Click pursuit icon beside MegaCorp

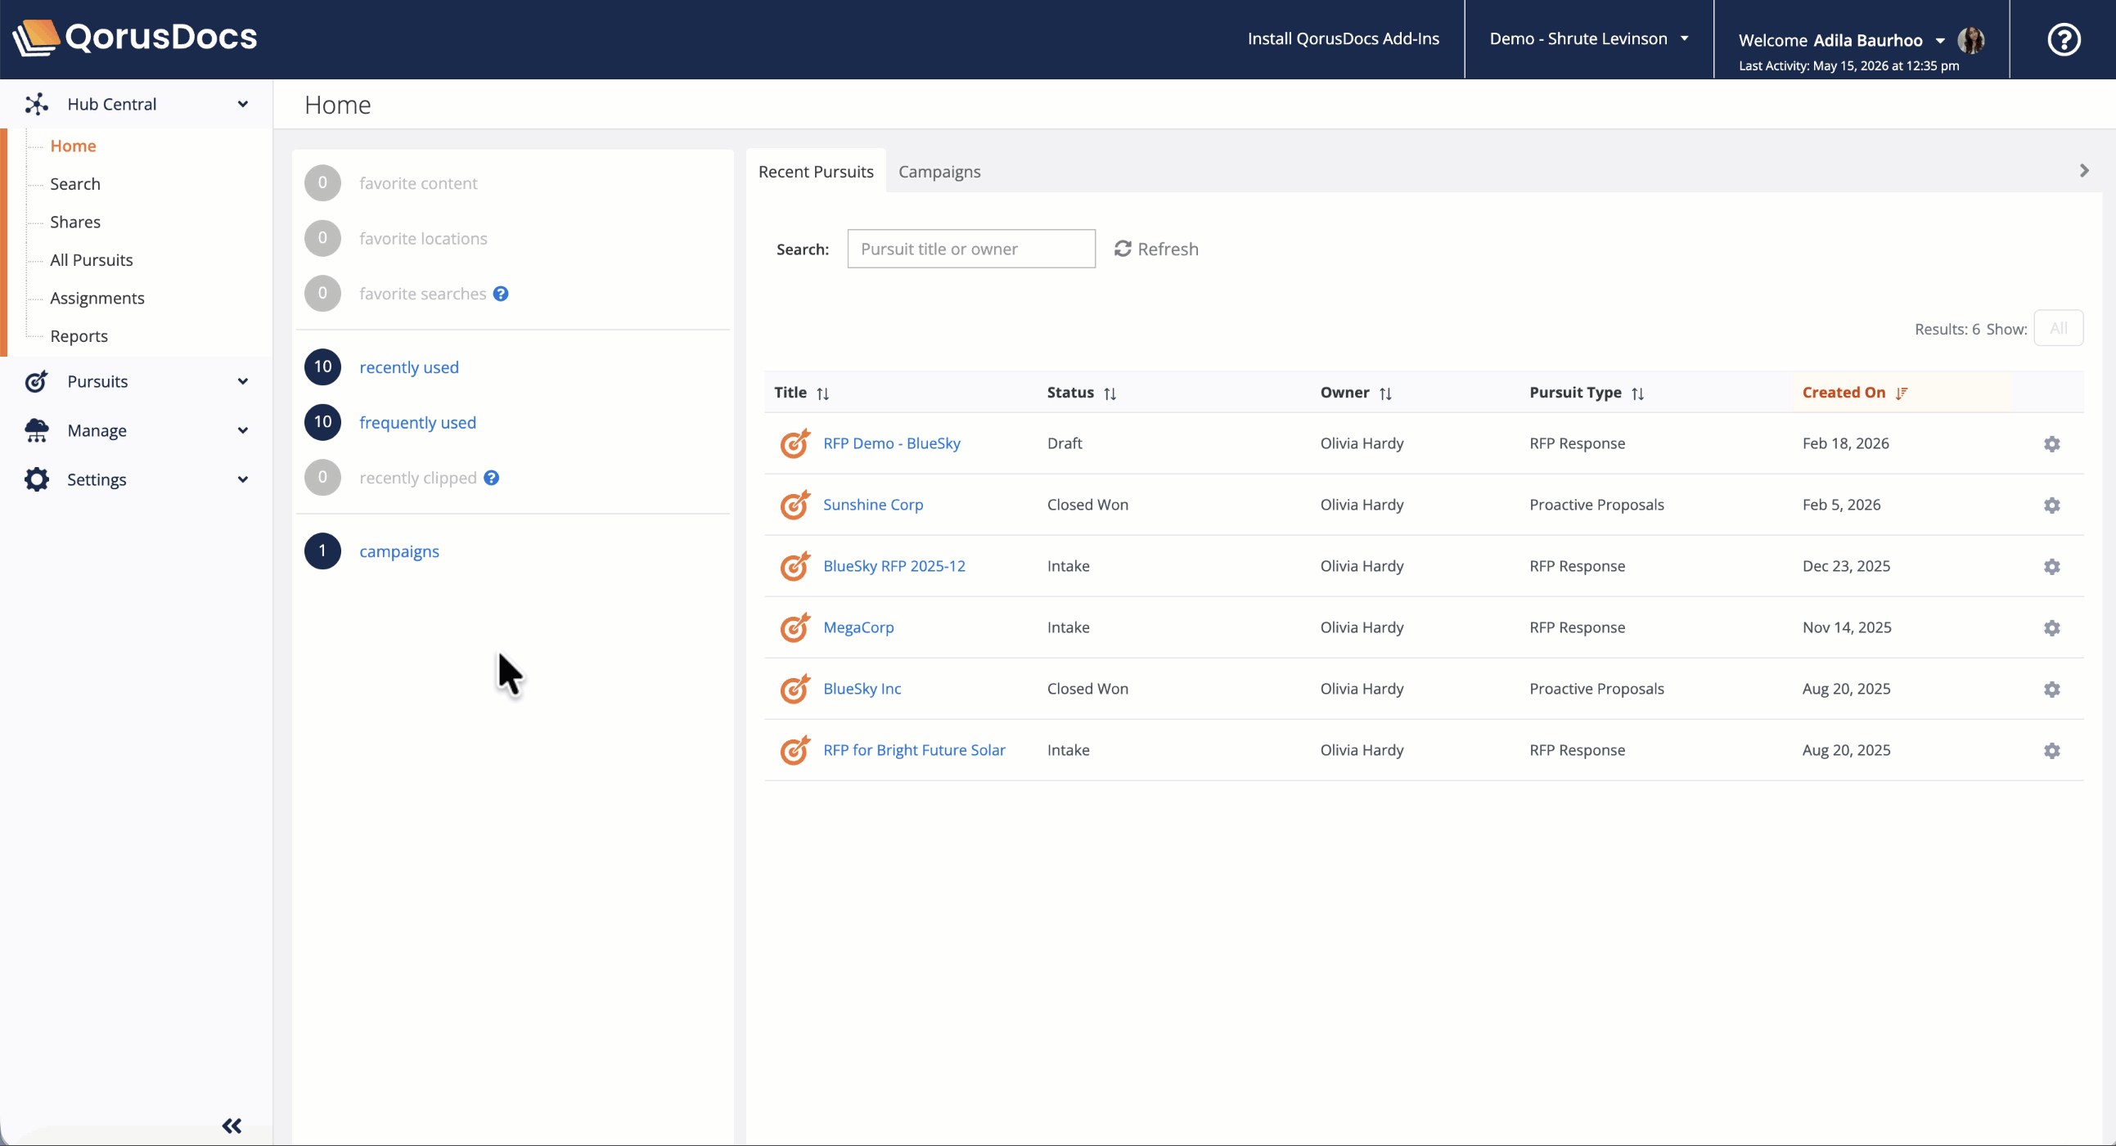(x=795, y=627)
